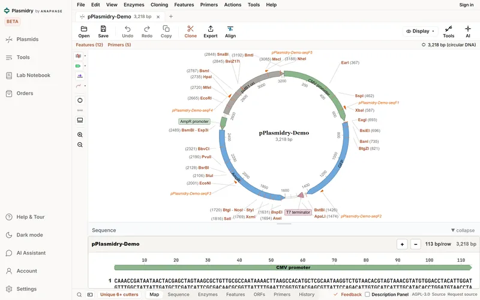
Task: Open the Tools wrench icon at top right
Action: [x=448, y=29]
